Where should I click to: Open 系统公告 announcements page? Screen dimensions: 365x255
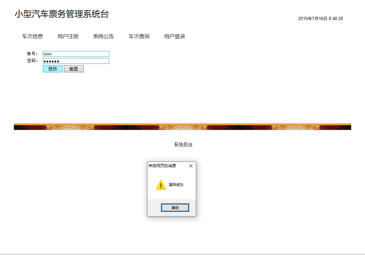pos(103,36)
